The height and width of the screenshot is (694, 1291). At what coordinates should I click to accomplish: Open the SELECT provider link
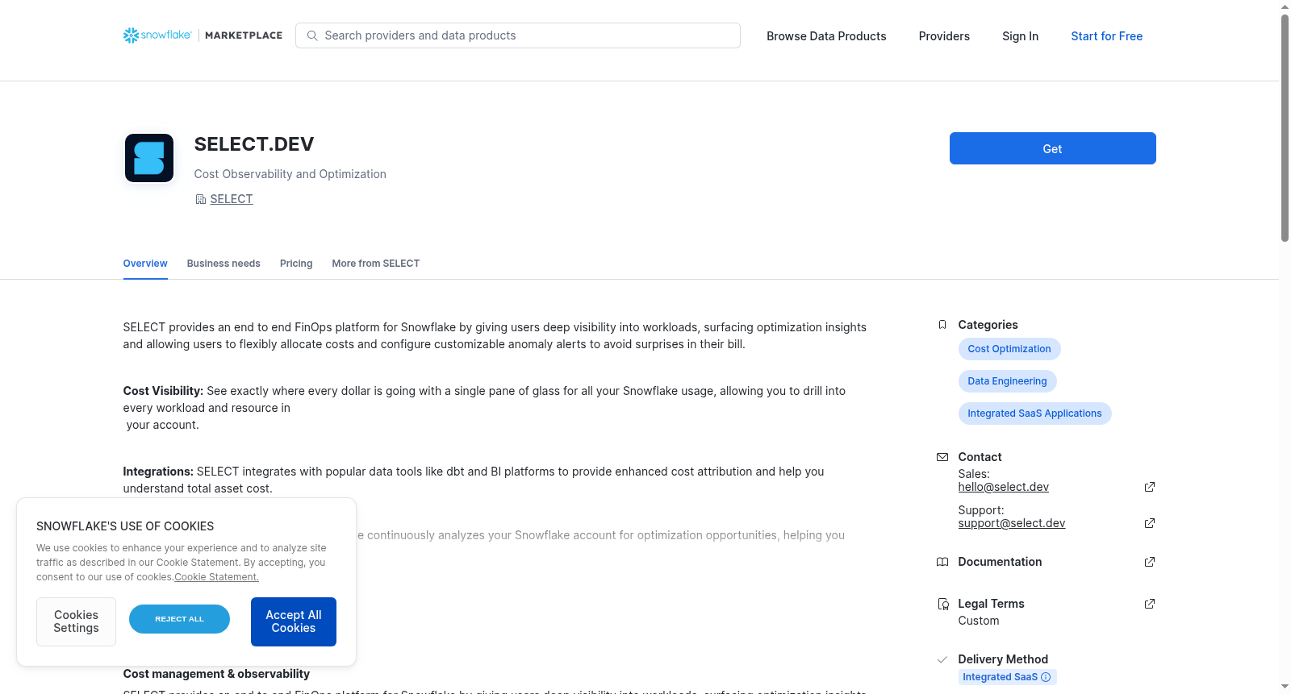click(232, 199)
